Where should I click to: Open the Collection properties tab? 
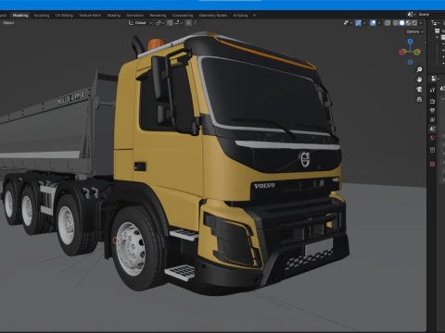tap(432, 150)
